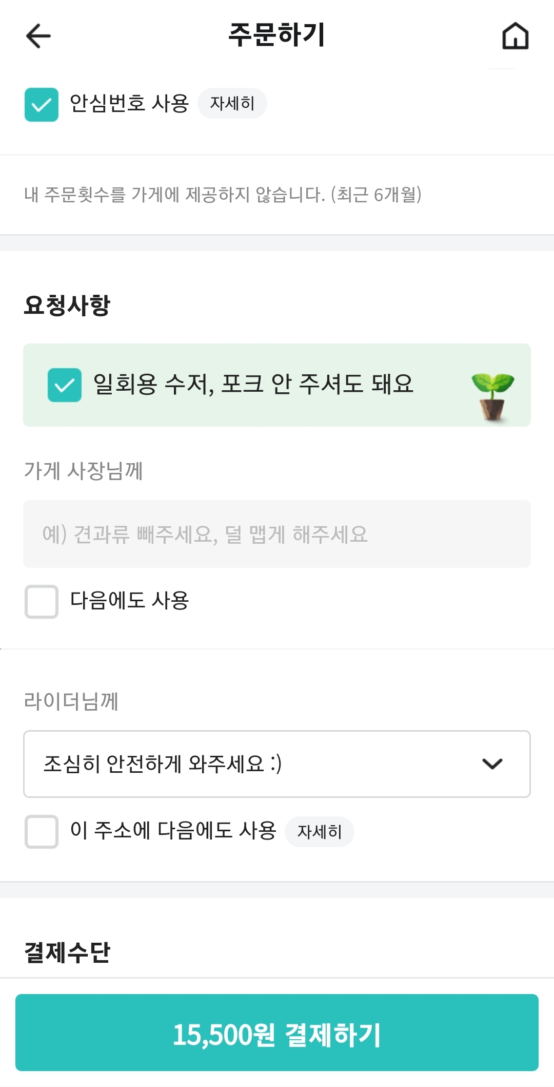Click the 주문하기 page title

point(276,35)
